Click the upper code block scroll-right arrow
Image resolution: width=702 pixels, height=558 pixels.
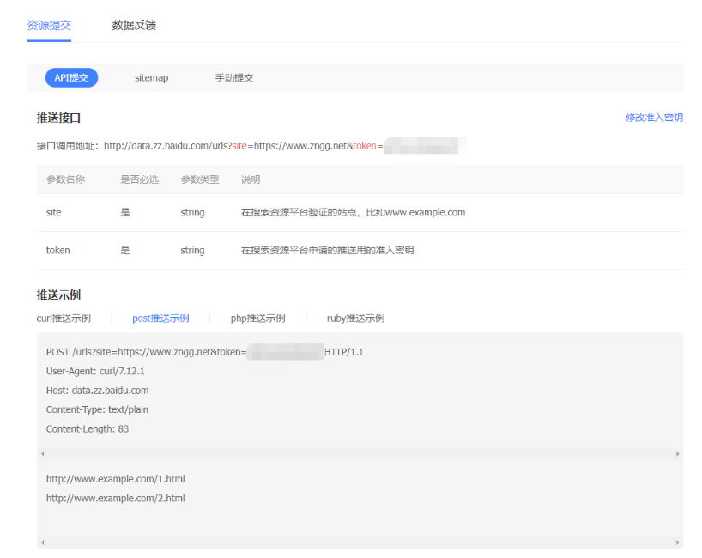(678, 454)
